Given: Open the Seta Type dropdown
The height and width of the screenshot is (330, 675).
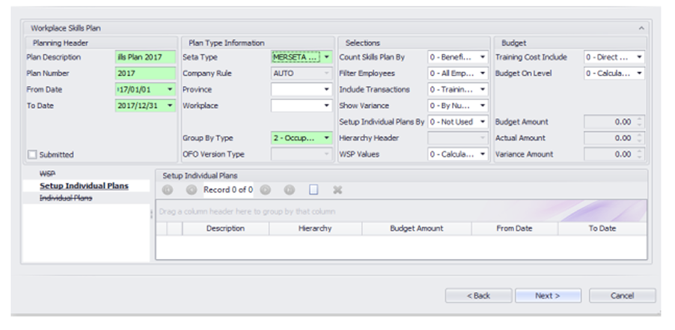Looking at the screenshot, I should pos(326,57).
